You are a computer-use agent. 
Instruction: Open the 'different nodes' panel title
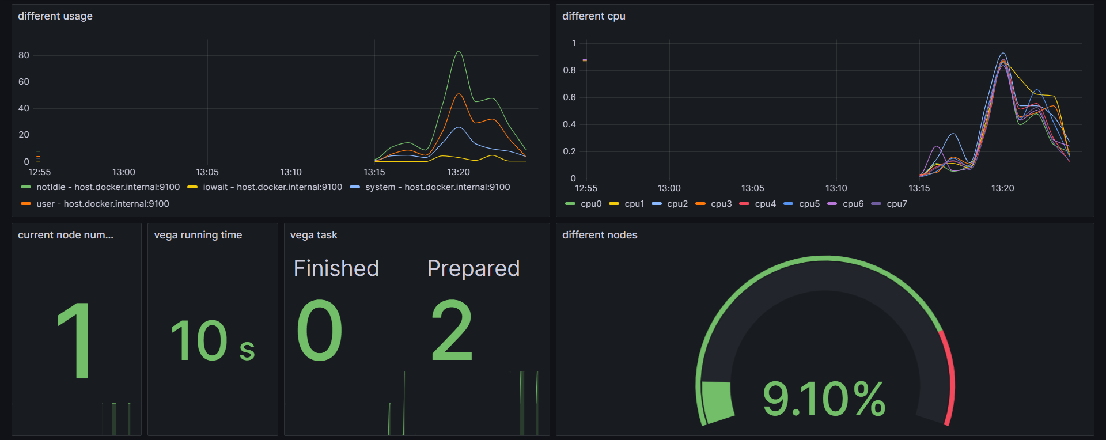click(600, 235)
